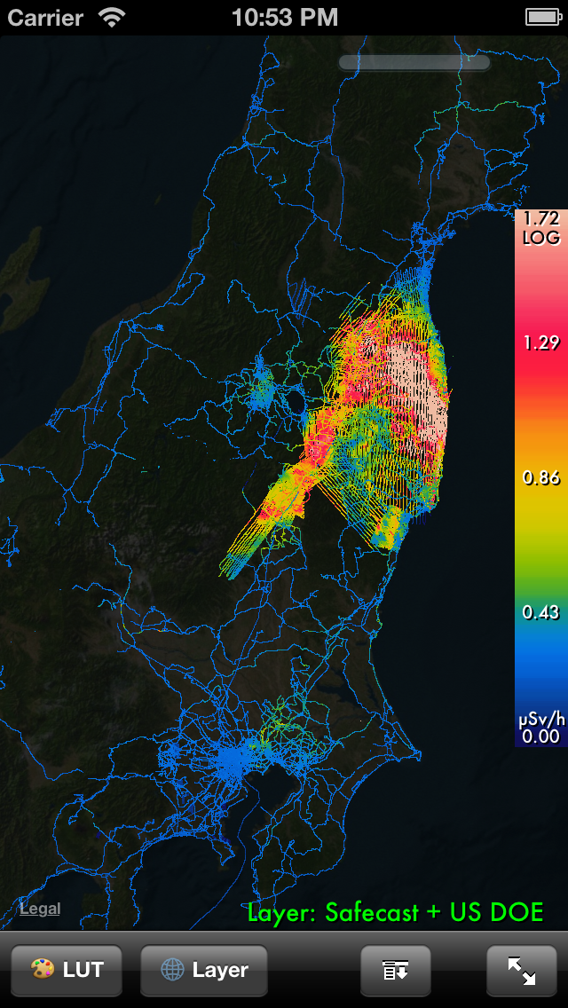Tap the download list toolbar icon
The image size is (568, 1008).
[396, 970]
